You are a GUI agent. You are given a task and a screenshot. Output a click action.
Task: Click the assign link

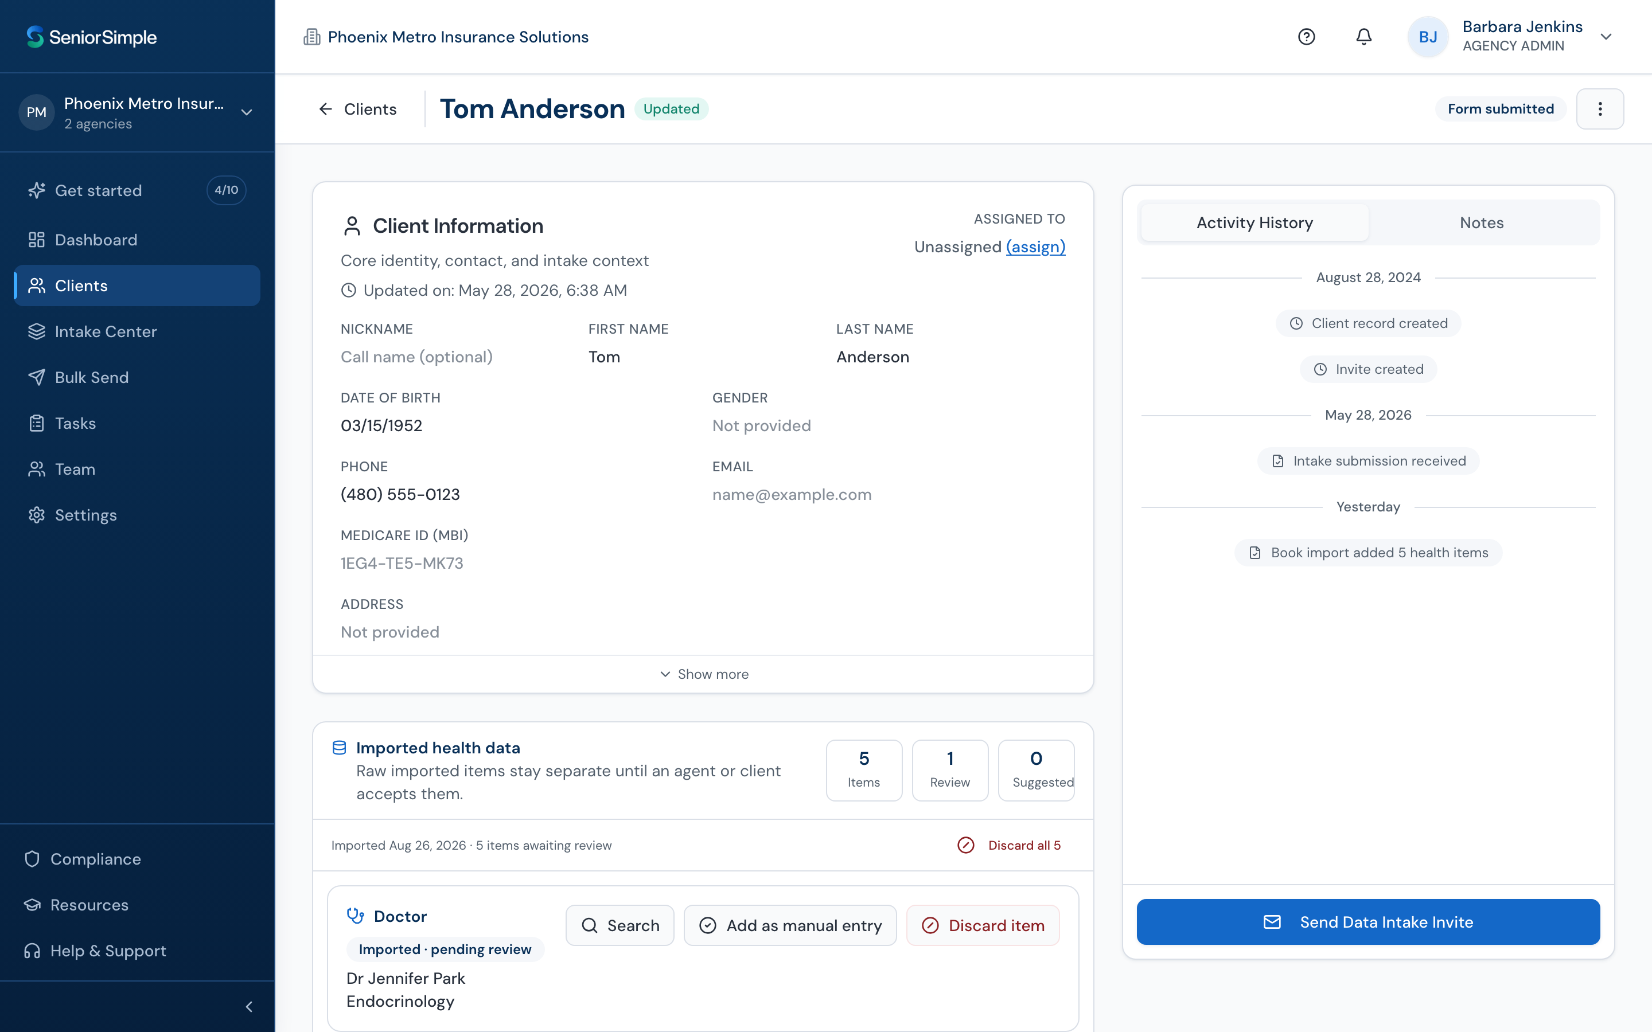point(1035,247)
